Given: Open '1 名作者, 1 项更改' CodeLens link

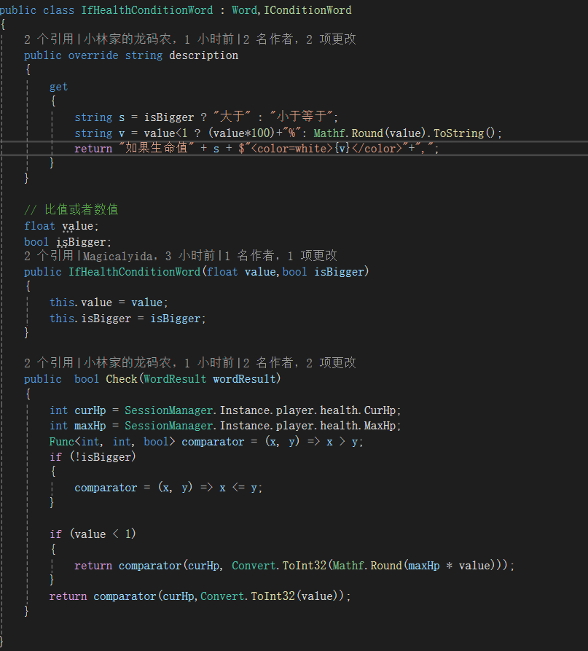Looking at the screenshot, I should coord(281,256).
